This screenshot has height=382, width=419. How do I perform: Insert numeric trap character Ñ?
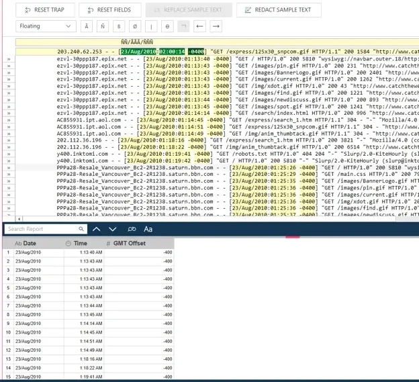tap(103, 26)
